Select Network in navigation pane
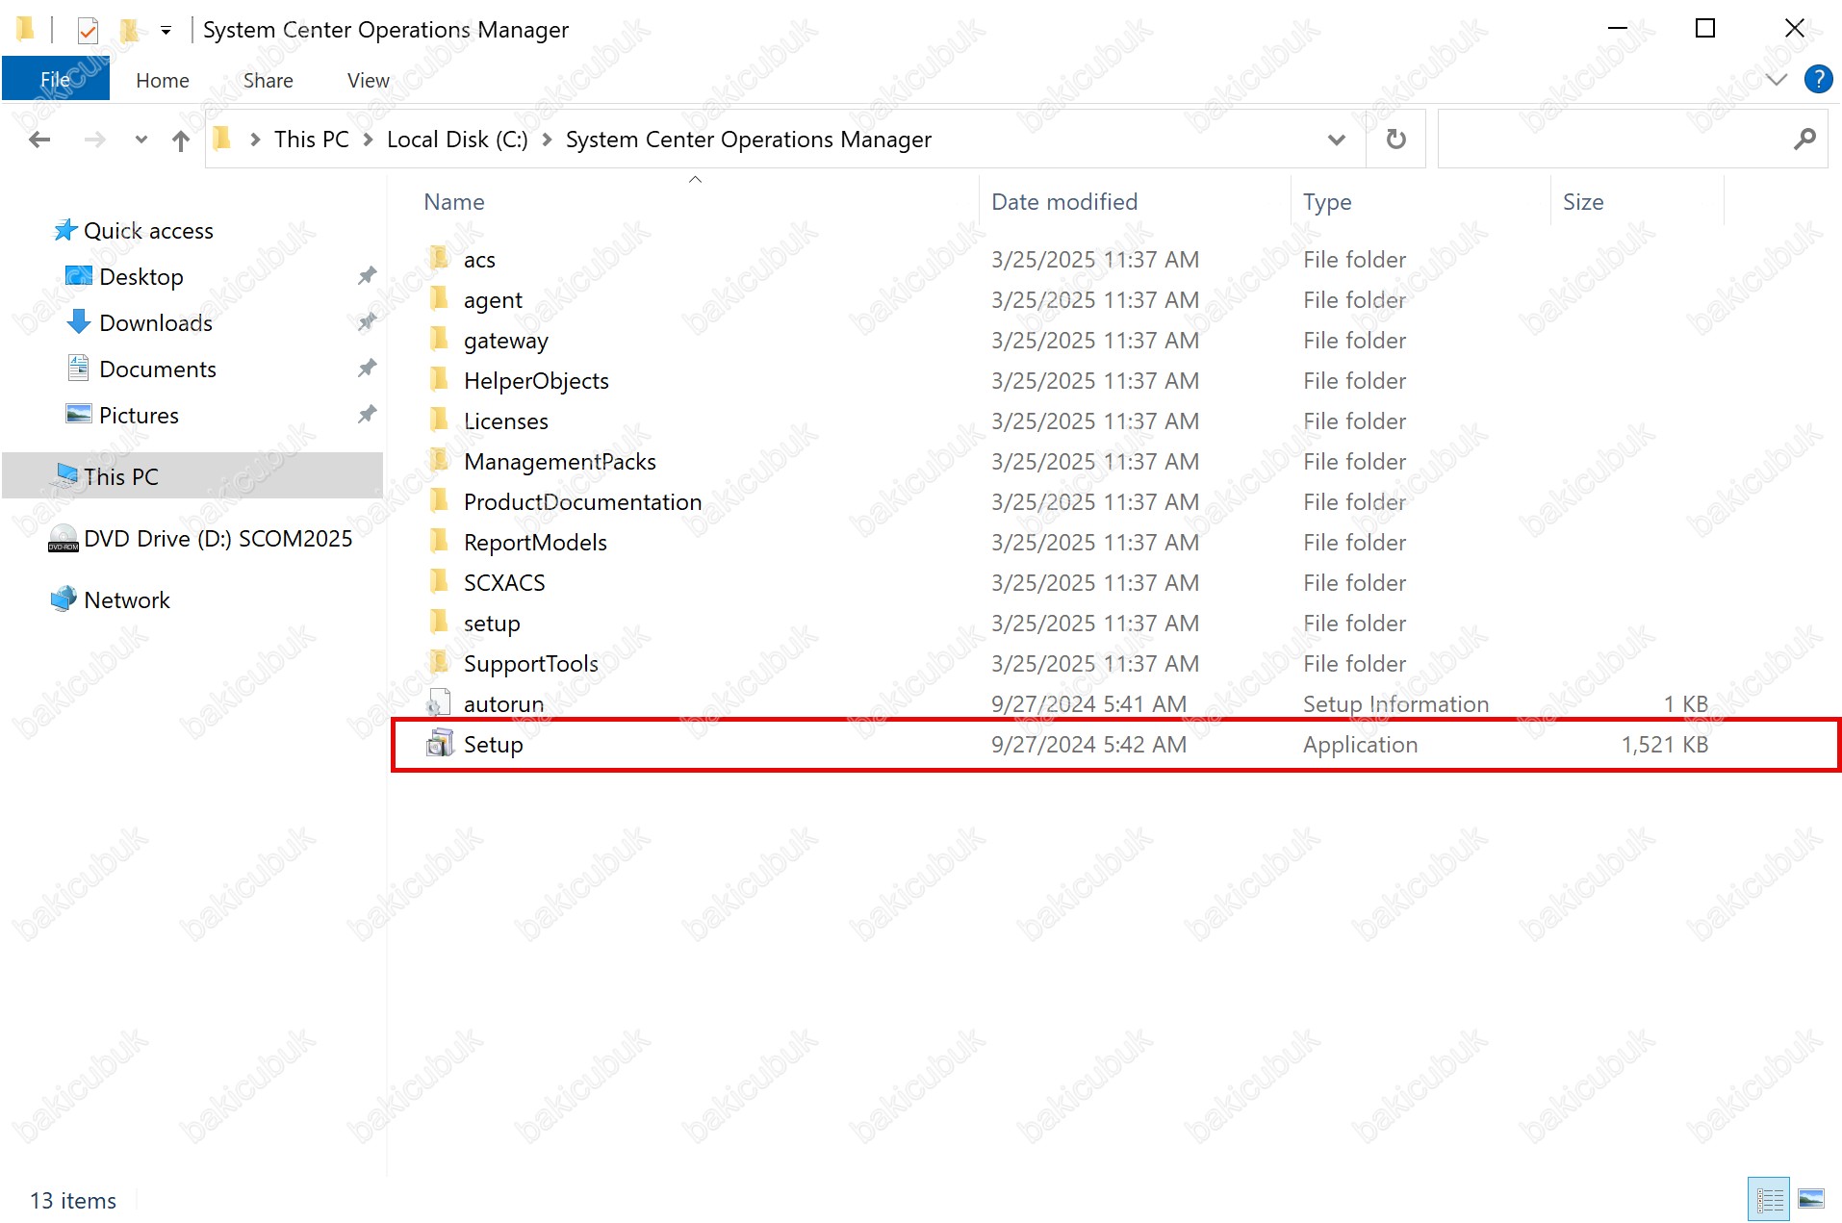Screen dimensions: 1842x1223 tap(126, 600)
